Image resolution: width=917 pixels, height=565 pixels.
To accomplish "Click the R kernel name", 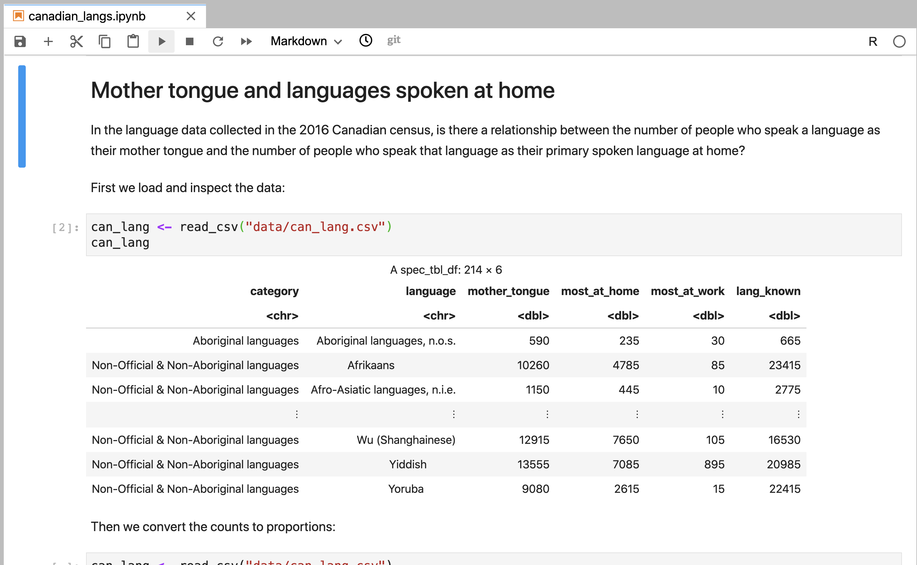I will pyautogui.click(x=872, y=41).
